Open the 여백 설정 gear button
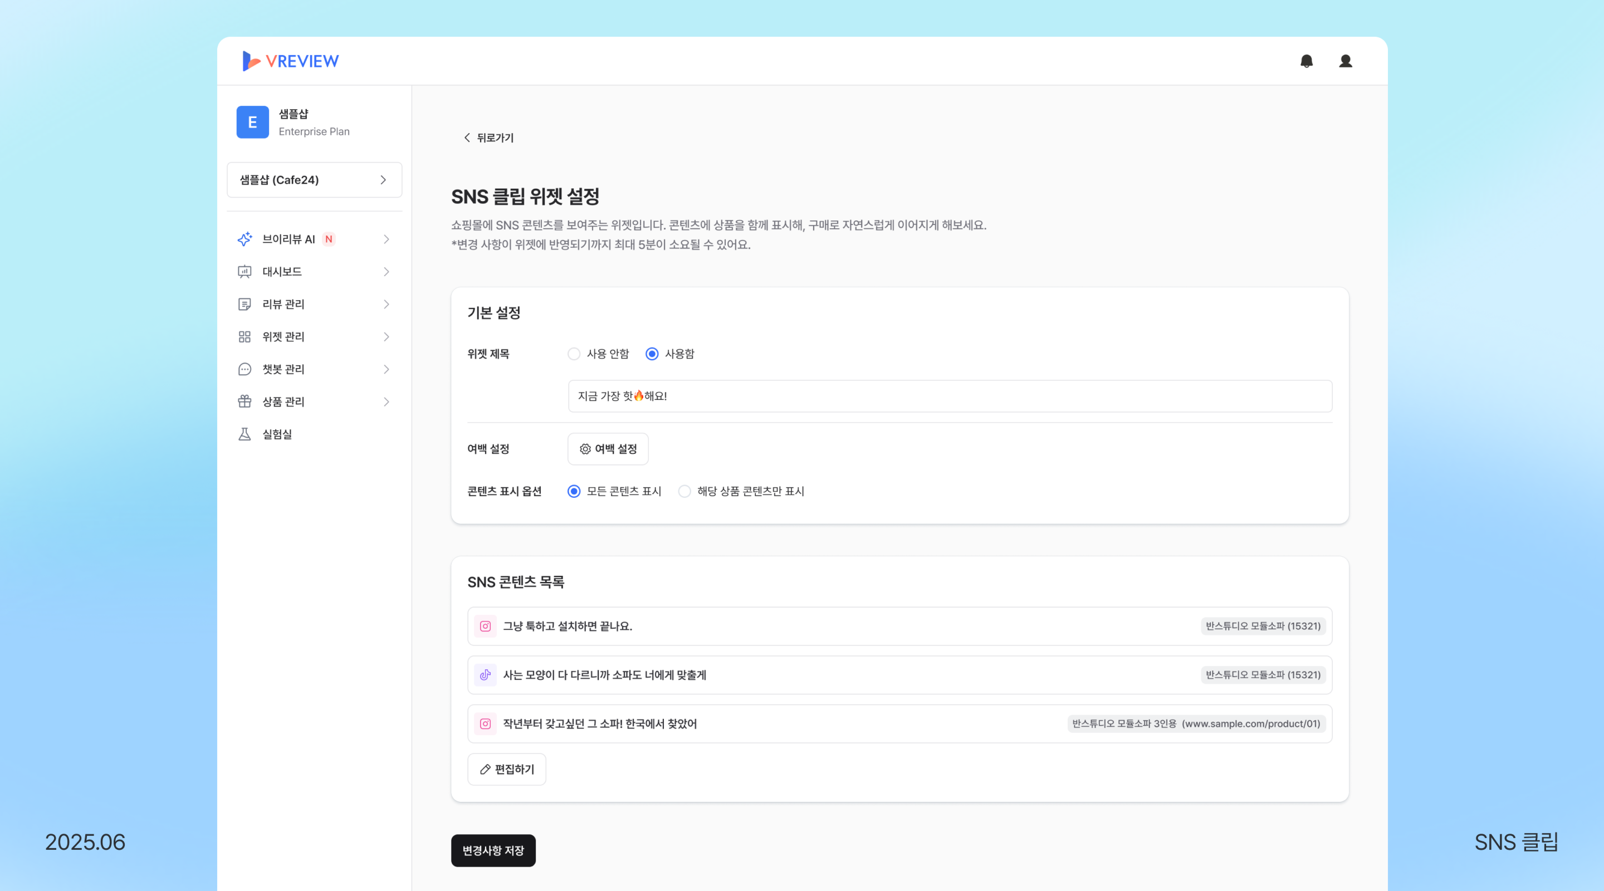This screenshot has height=891, width=1604. pos(608,449)
